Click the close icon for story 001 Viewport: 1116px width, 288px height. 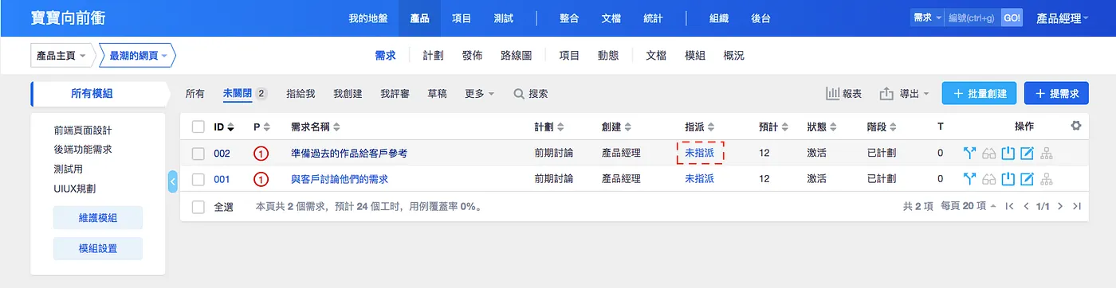[x=1008, y=179]
